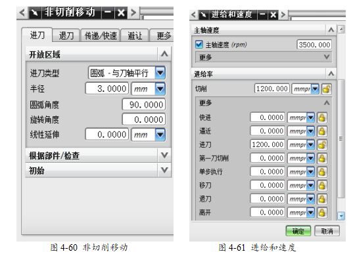Click the 取消 button
The height and width of the screenshot is (254, 353).
[327, 231]
